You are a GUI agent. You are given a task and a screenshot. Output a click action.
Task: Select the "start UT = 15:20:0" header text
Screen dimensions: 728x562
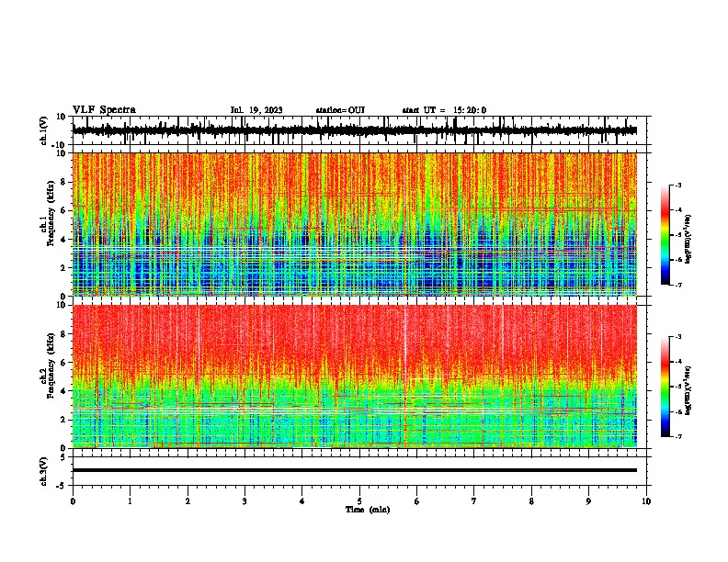[444, 110]
